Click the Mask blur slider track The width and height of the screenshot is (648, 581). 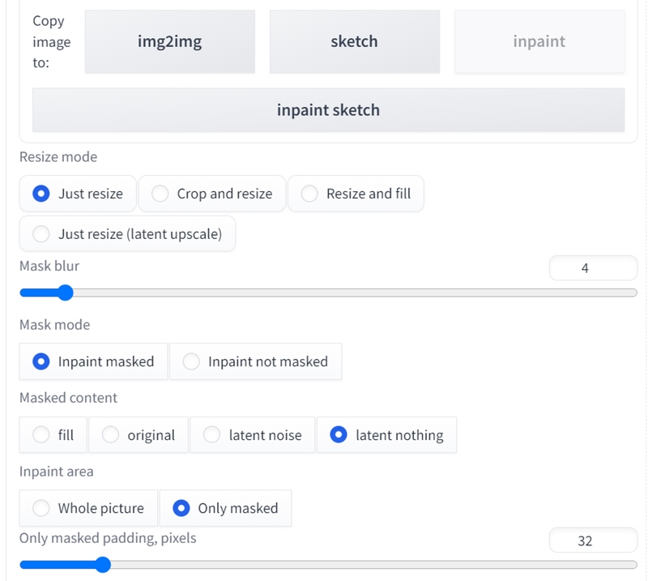click(328, 293)
